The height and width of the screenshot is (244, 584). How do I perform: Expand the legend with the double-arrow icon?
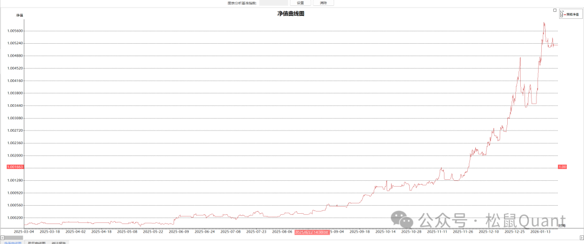tap(562, 10)
